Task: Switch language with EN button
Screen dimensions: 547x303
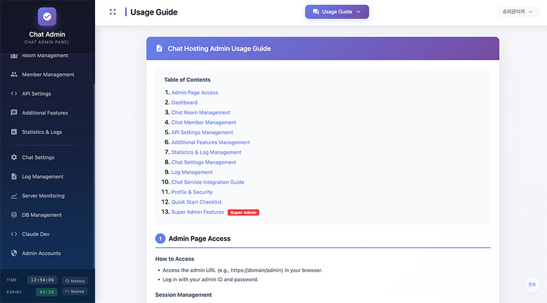Action: click(x=532, y=284)
